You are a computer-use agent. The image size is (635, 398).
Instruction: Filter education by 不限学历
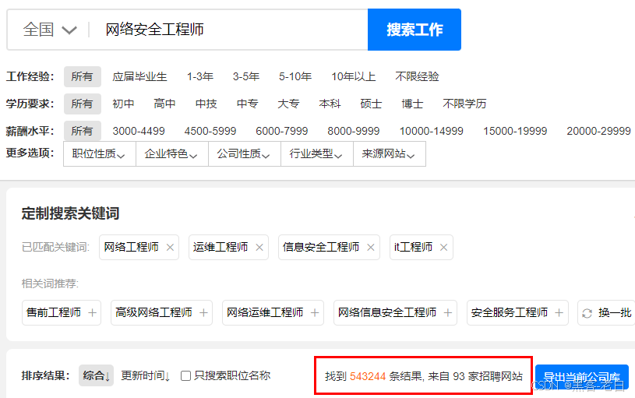[464, 104]
